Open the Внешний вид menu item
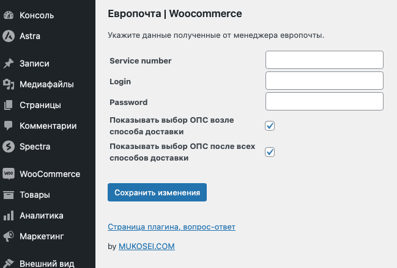The image size is (397, 268). click(x=46, y=264)
